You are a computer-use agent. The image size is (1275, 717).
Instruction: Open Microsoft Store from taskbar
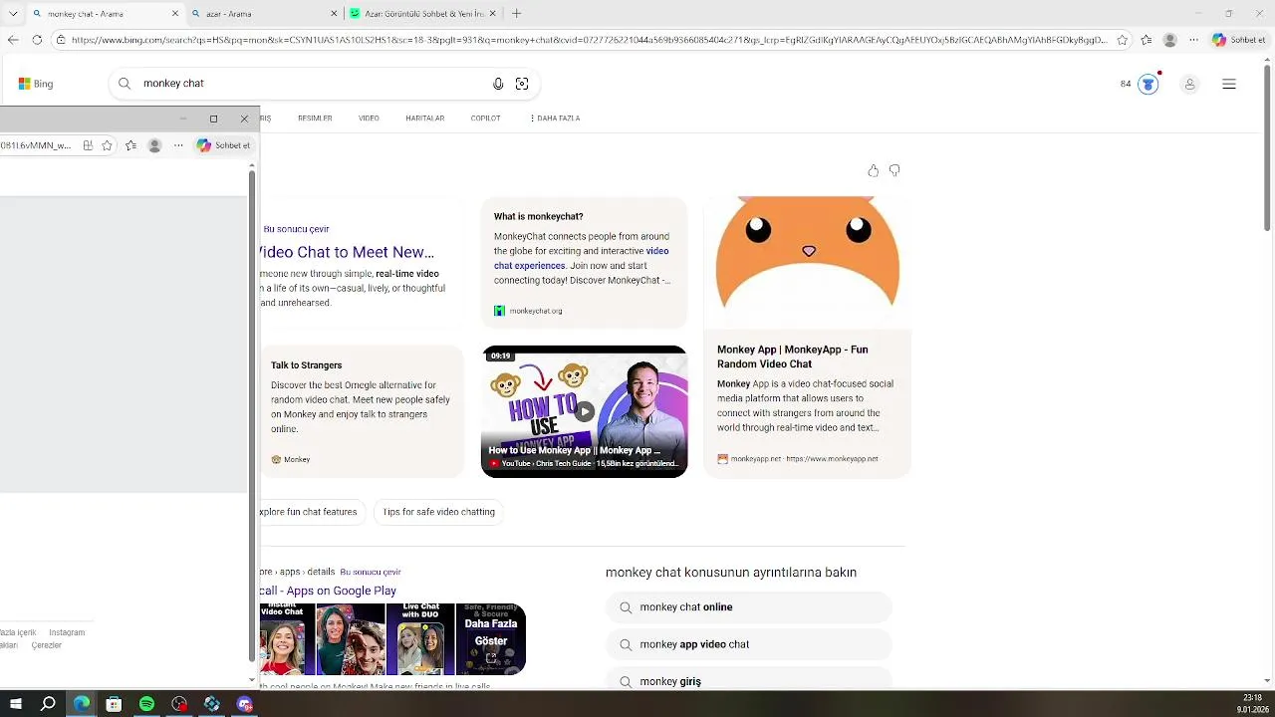coord(114,704)
